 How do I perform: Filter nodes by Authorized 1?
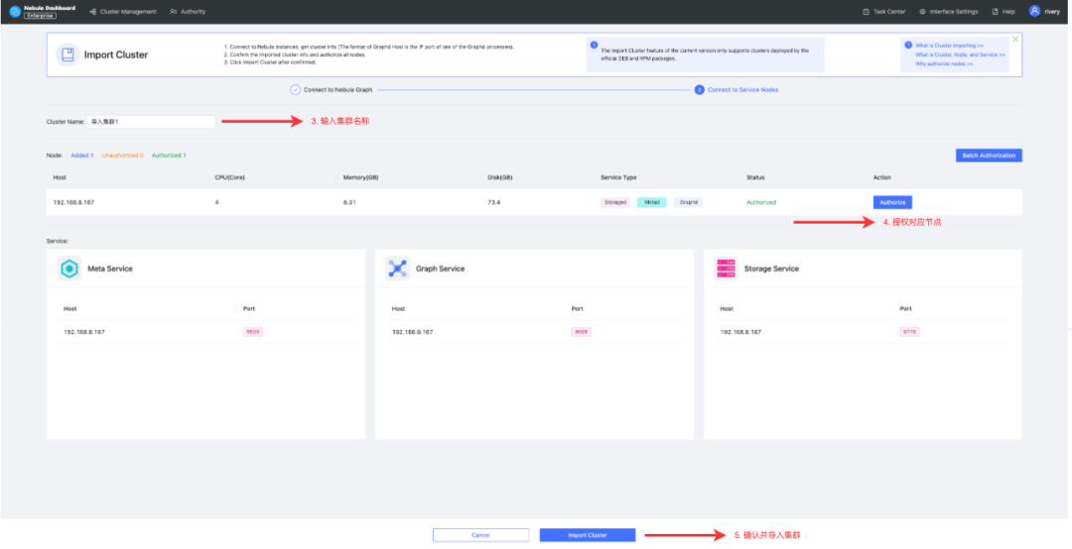(169, 156)
